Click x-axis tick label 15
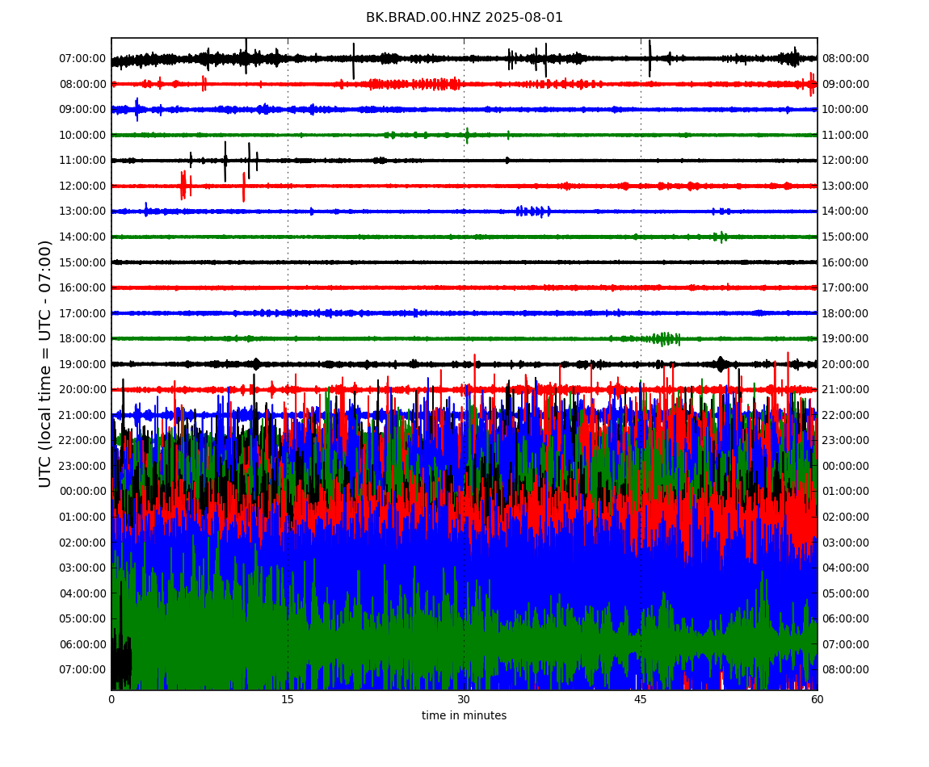 [288, 699]
